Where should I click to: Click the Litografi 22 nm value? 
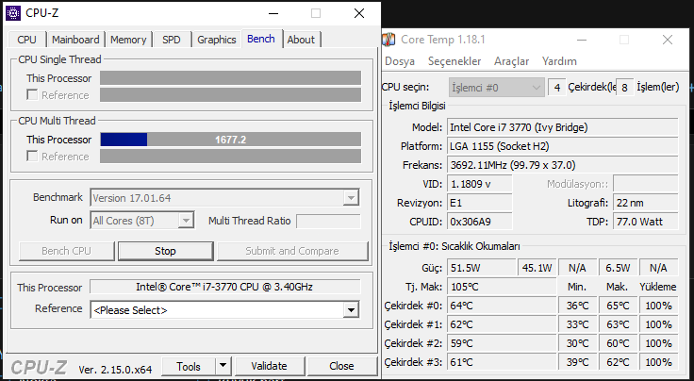tap(645, 203)
